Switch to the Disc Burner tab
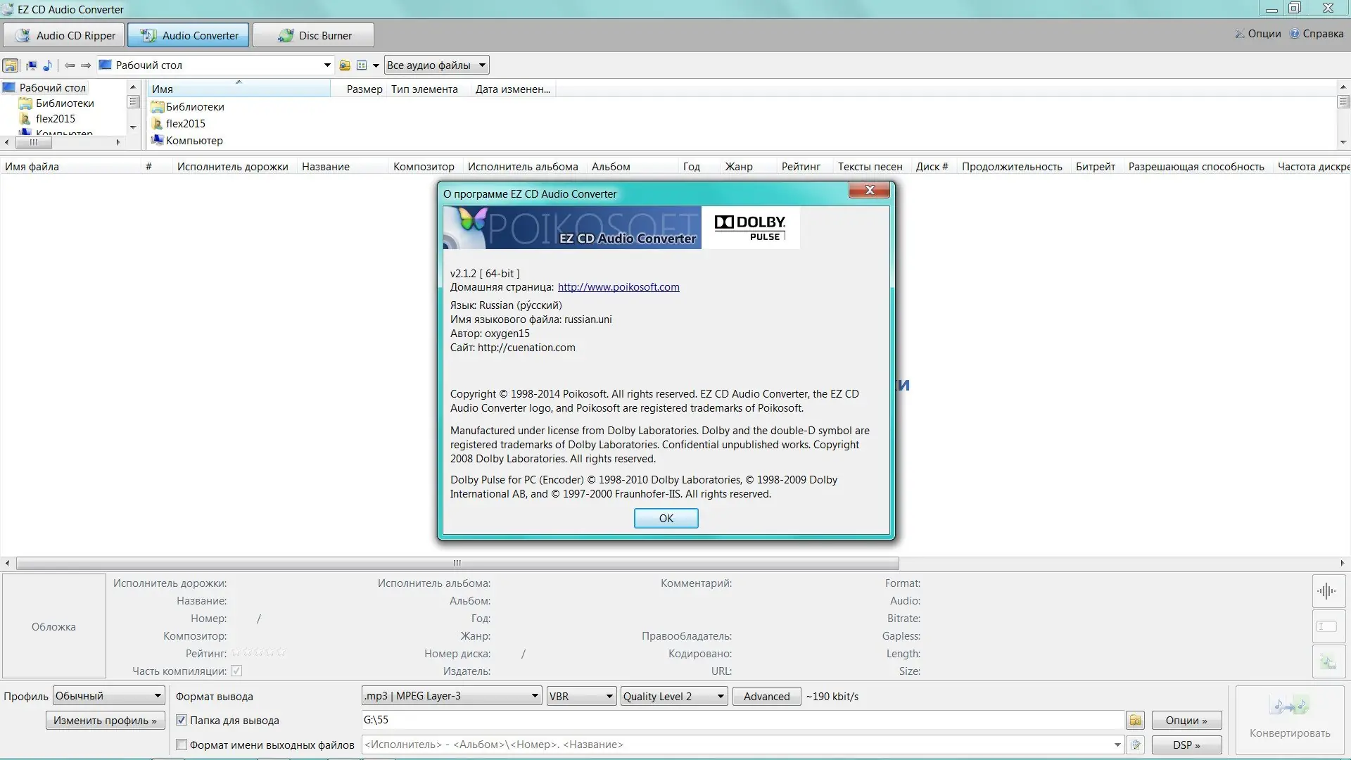1351x760 pixels. (313, 35)
